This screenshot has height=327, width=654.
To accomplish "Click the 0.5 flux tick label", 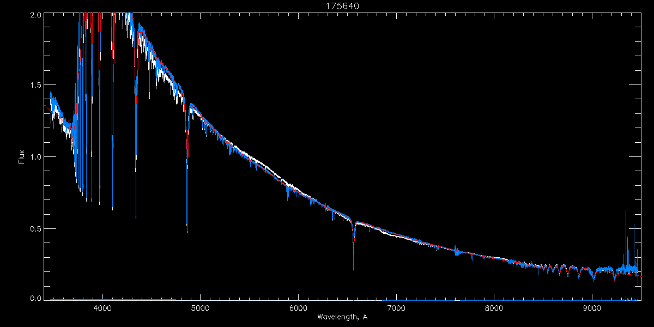I will 35,228.
